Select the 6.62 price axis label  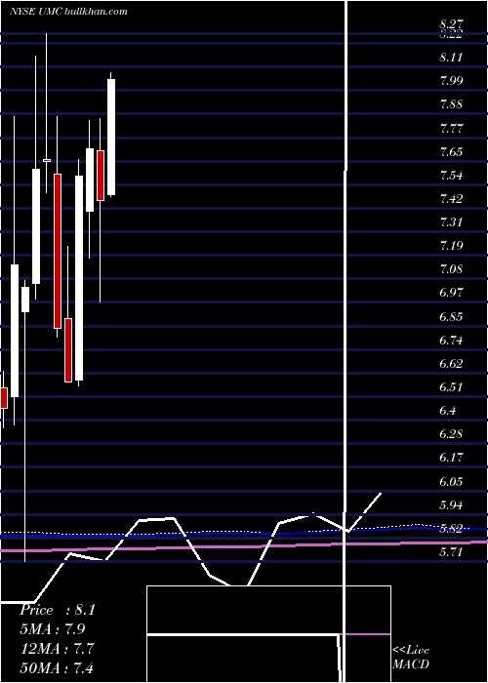point(451,364)
